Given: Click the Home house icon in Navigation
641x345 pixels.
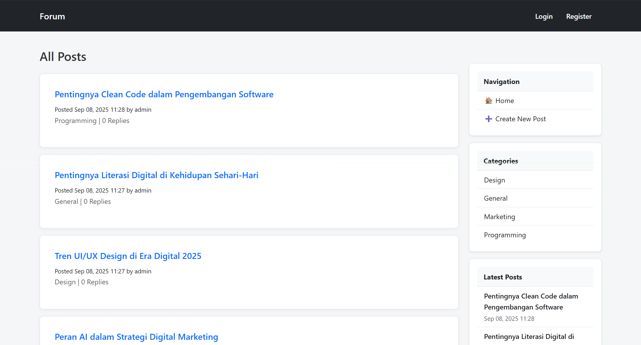Looking at the screenshot, I should pos(489,100).
